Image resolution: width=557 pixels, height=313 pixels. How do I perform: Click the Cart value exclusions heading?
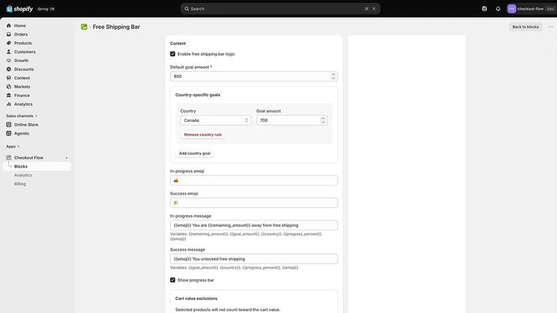(x=196, y=298)
